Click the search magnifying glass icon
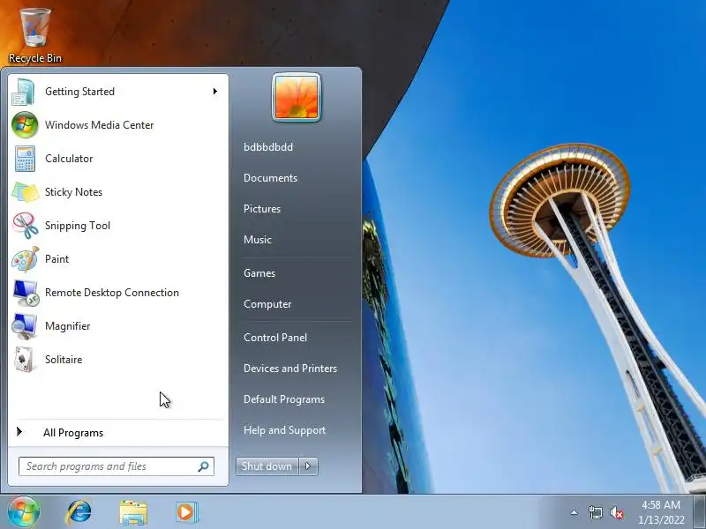Viewport: 706px width, 529px height. [x=204, y=466]
